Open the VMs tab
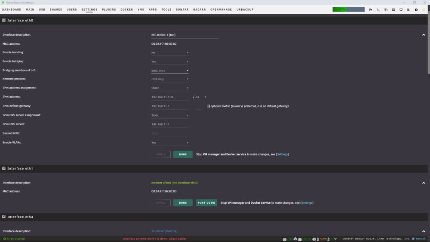 point(141,9)
